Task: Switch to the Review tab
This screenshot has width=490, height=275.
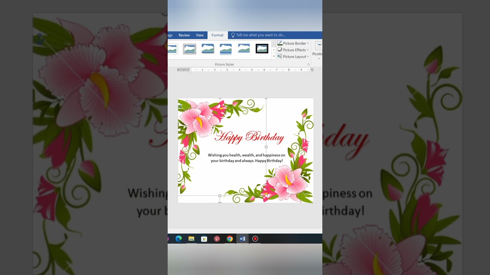Action: pos(184,35)
